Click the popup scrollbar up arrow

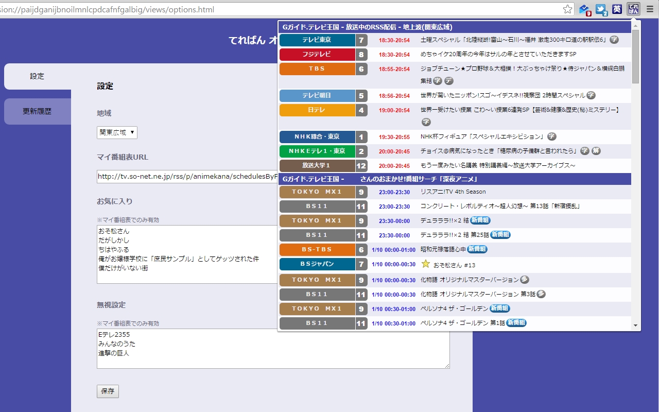[635, 25]
